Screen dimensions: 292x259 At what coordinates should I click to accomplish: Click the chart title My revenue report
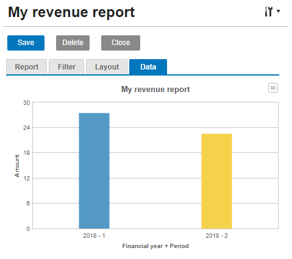point(155,90)
